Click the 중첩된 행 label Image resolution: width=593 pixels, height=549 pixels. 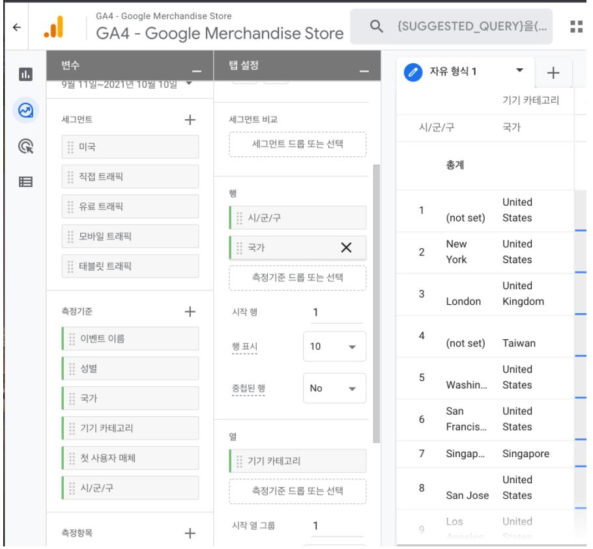[x=248, y=388]
